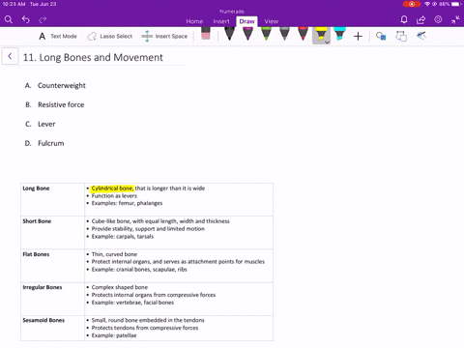Click highlighted text Cylindrical bone
464x348 pixels.
tap(112, 188)
